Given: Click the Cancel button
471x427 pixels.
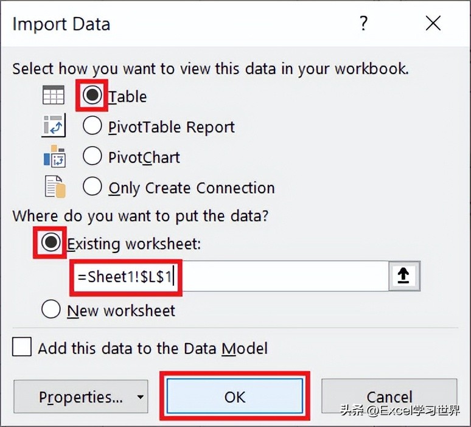Looking at the screenshot, I should point(389,397).
